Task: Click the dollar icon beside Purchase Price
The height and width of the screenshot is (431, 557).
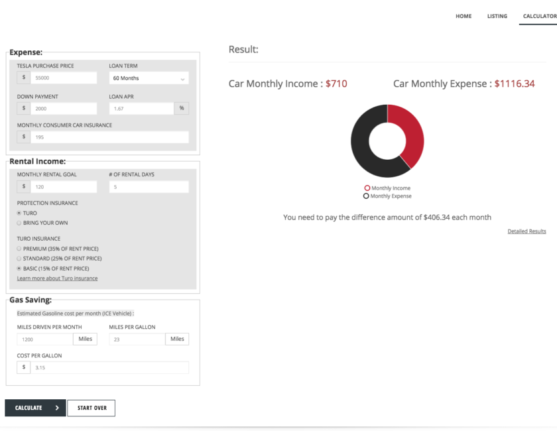Action: 24,78
